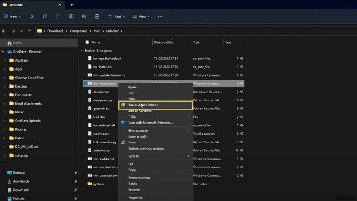Viewport: 357px width, 201px height.
Task: Click Downloads in the breadcrumb path
Action: click(55, 31)
